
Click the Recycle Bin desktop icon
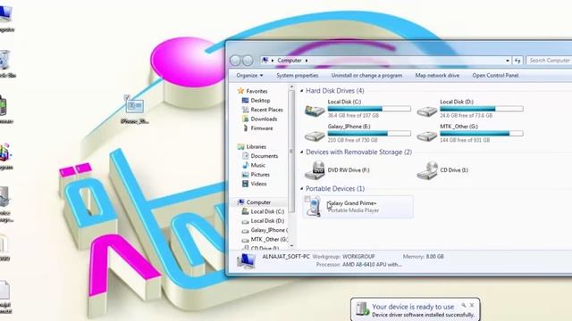point(5,60)
